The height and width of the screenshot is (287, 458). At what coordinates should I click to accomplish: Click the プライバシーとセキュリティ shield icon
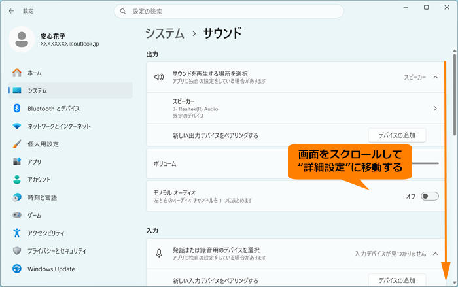pyautogui.click(x=17, y=251)
